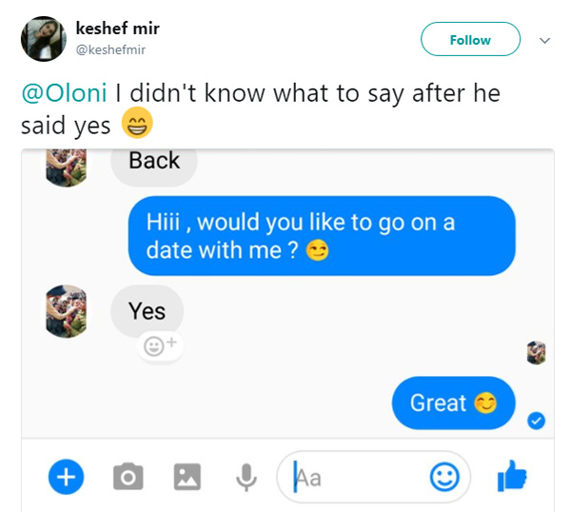
Task: Select the "Hiii, would you like" message bubble
Action: pyautogui.click(x=322, y=236)
